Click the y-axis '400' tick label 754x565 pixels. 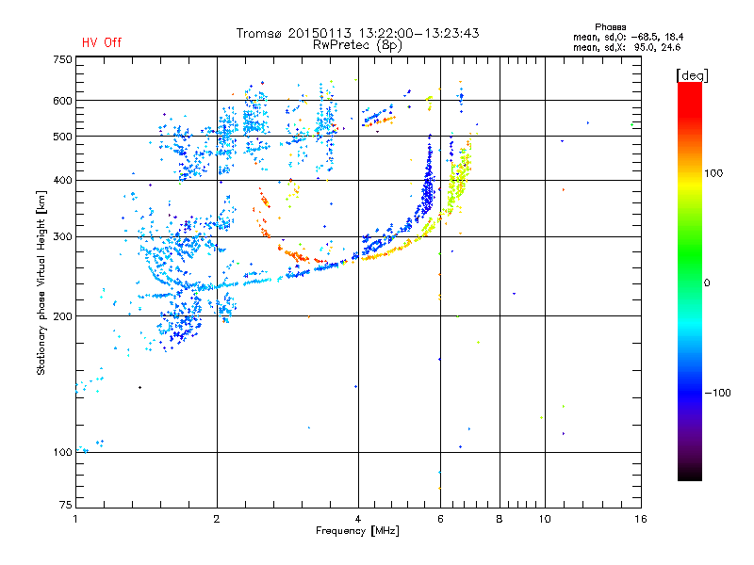tap(62, 181)
